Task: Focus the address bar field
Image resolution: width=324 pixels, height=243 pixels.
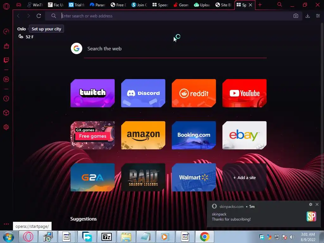Action: point(174,16)
